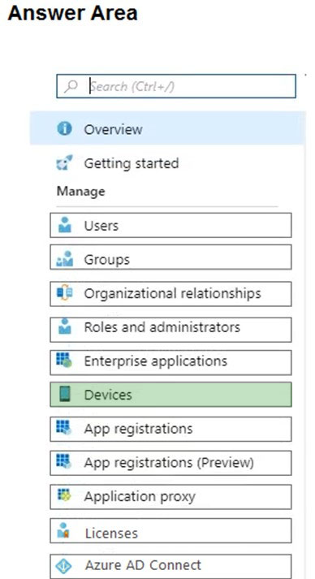This screenshot has width=315, height=579.
Task: Click the App registrations icon
Action: pyautogui.click(x=64, y=428)
